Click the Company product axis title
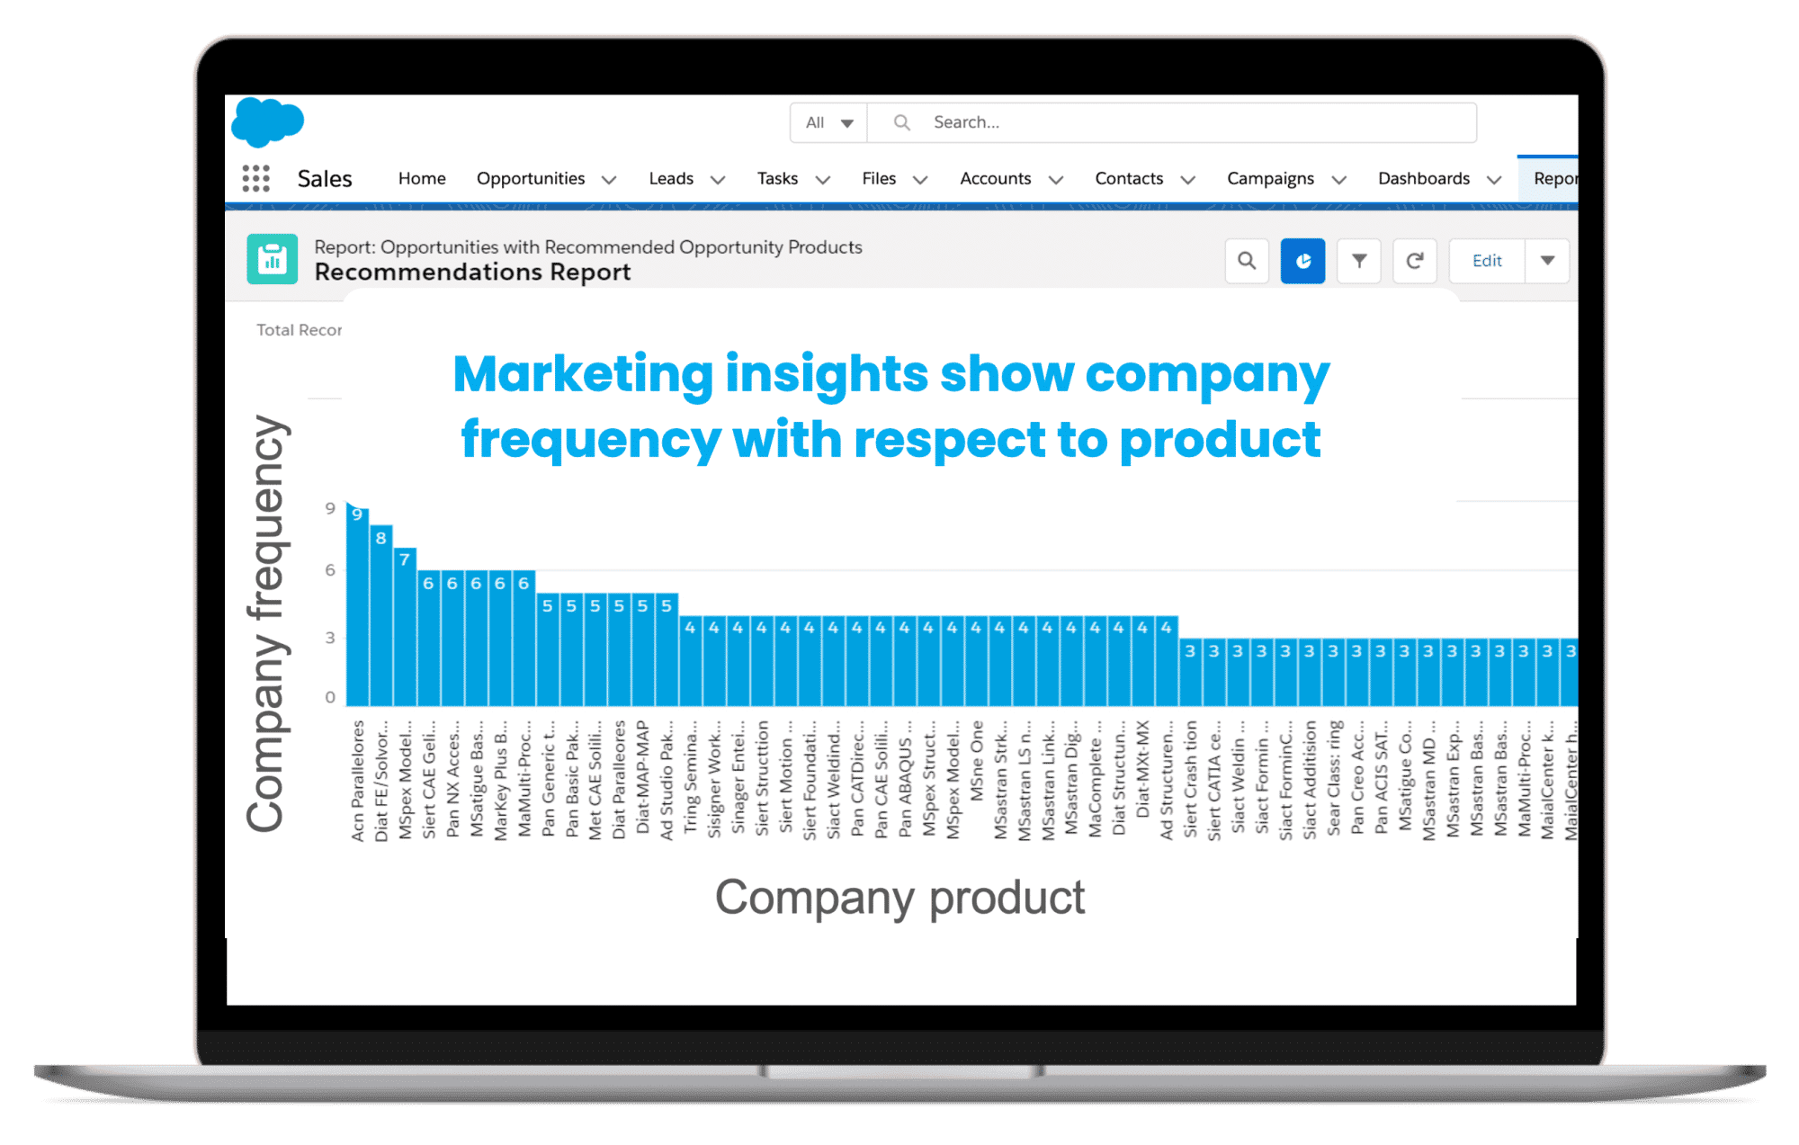1799x1145 pixels. [x=899, y=898]
